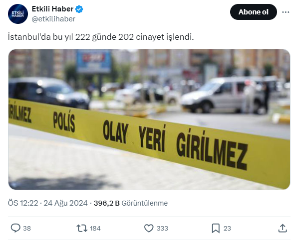Open the timestamp ÖS 12:22 link
This screenshot has height=240, width=296.
click(23, 203)
